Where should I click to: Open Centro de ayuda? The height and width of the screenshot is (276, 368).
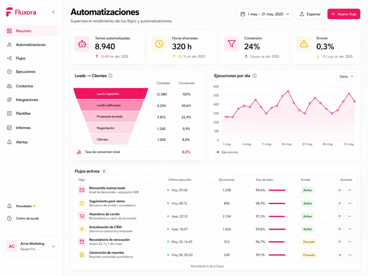[23, 218]
